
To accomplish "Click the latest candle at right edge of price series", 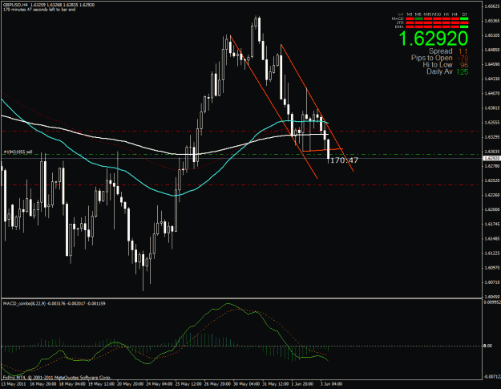I will coord(328,149).
